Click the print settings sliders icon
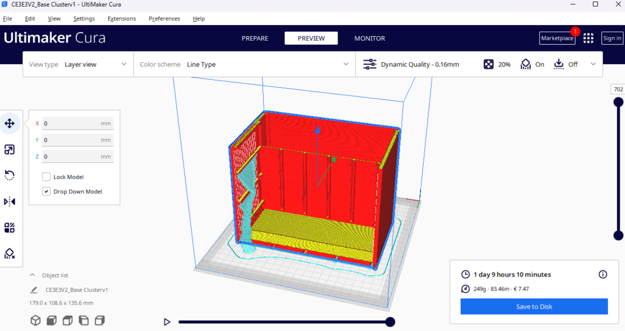The image size is (625, 331). pyautogui.click(x=369, y=64)
